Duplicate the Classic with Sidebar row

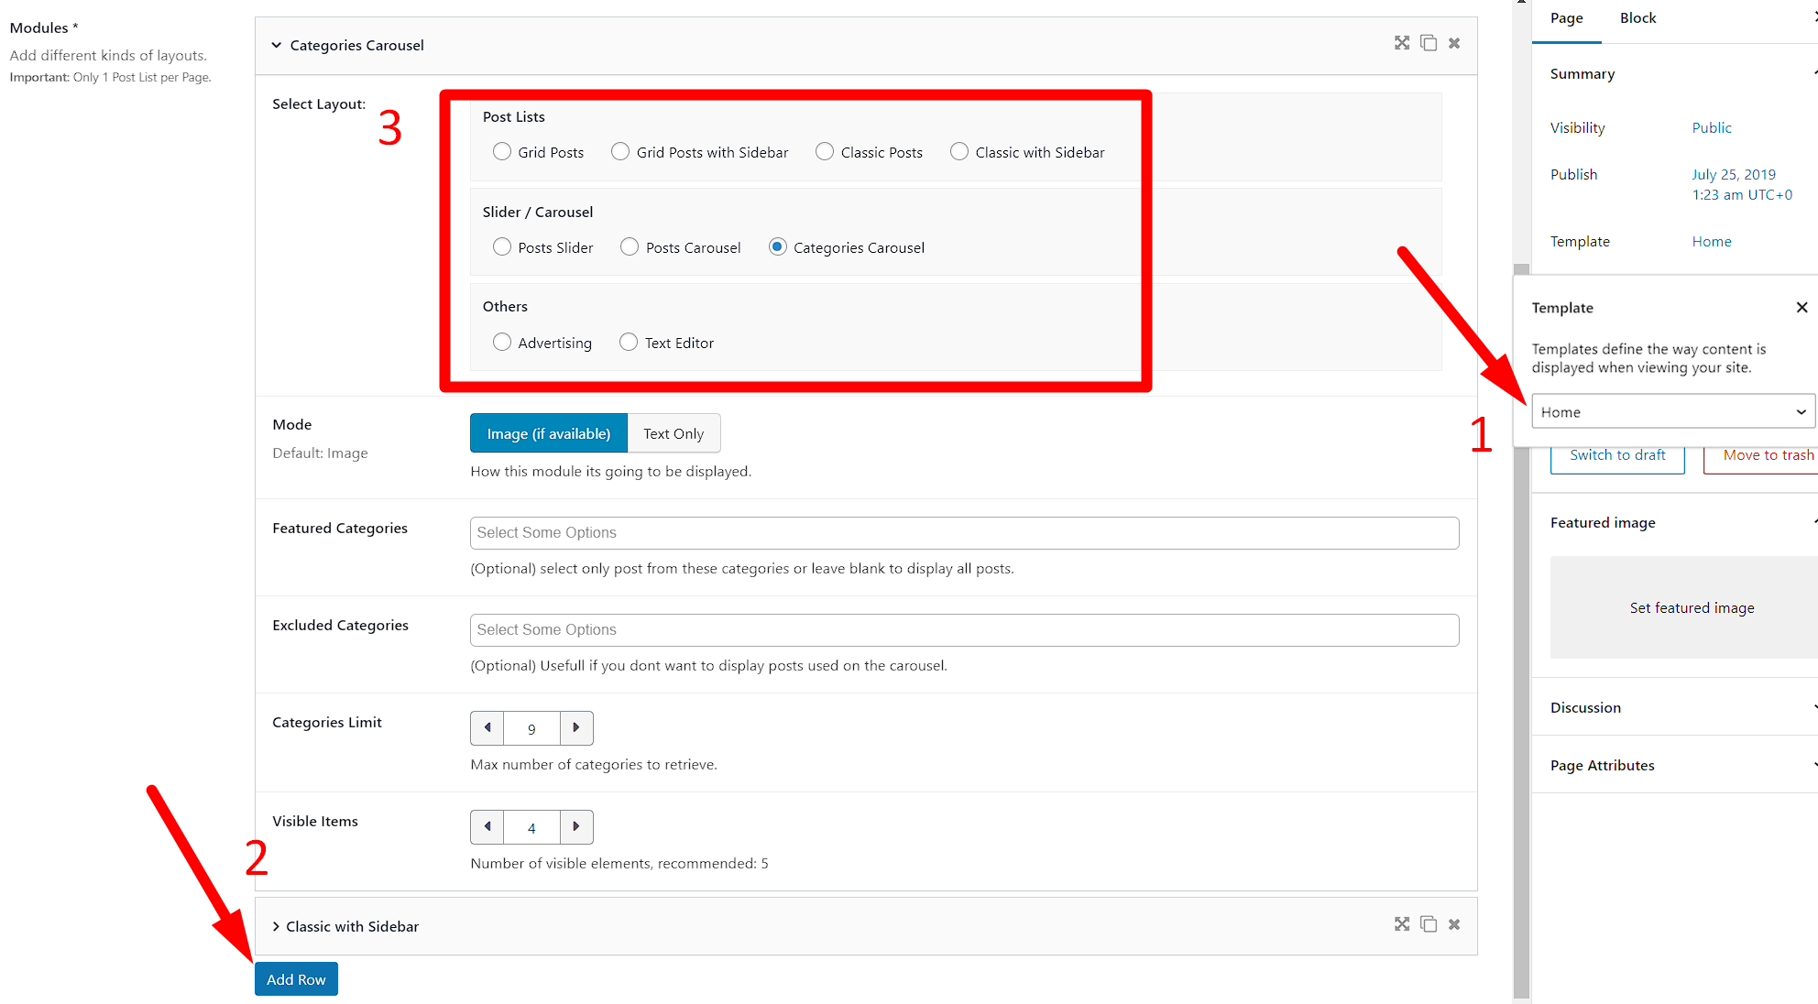[x=1429, y=924]
